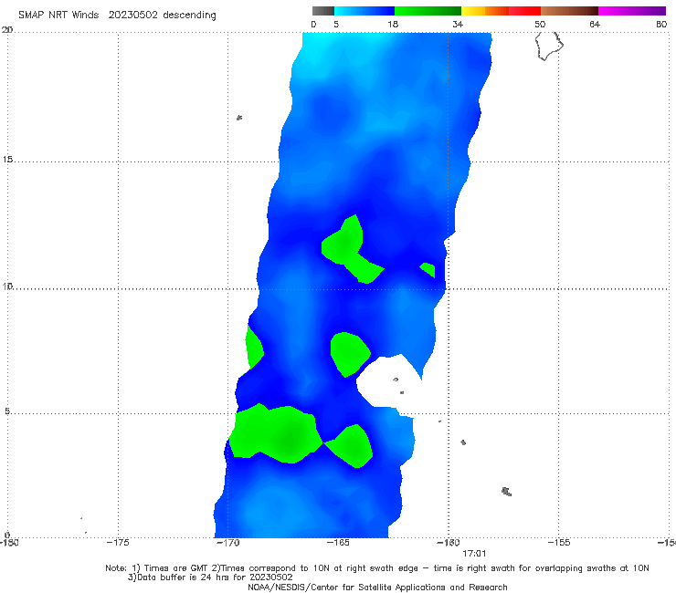Click the largest green wind patch below 5N
The width and height of the screenshot is (676, 593).
276,434
